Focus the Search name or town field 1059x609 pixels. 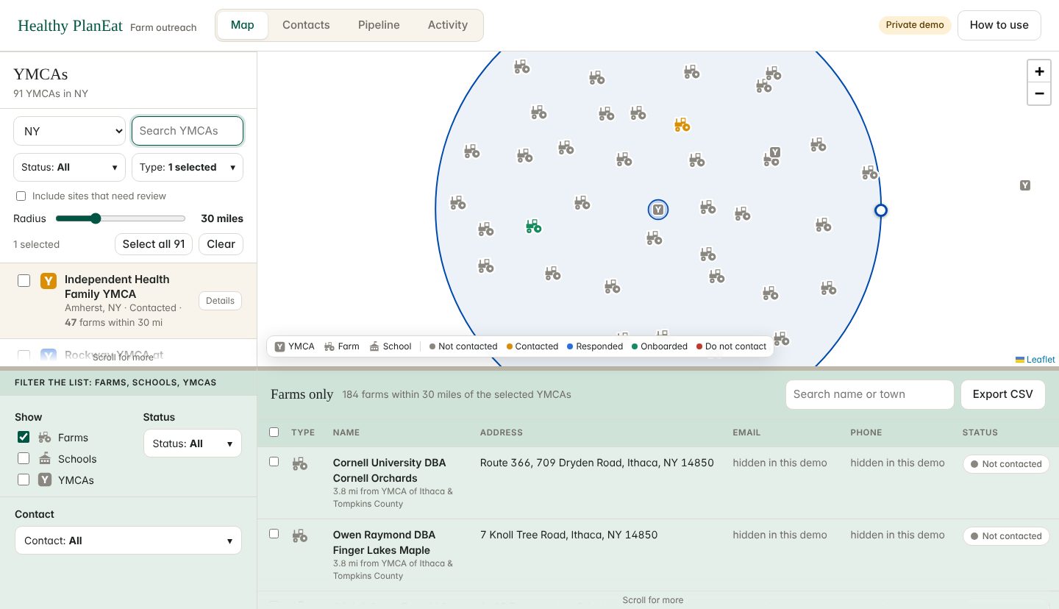(x=869, y=394)
